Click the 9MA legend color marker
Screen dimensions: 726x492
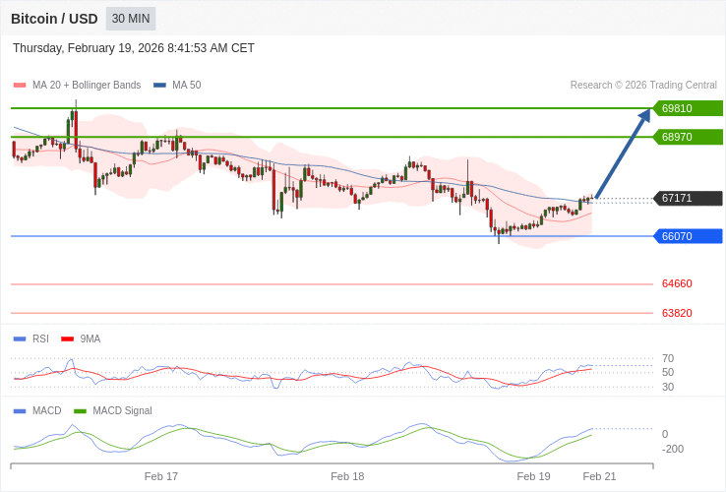67,339
